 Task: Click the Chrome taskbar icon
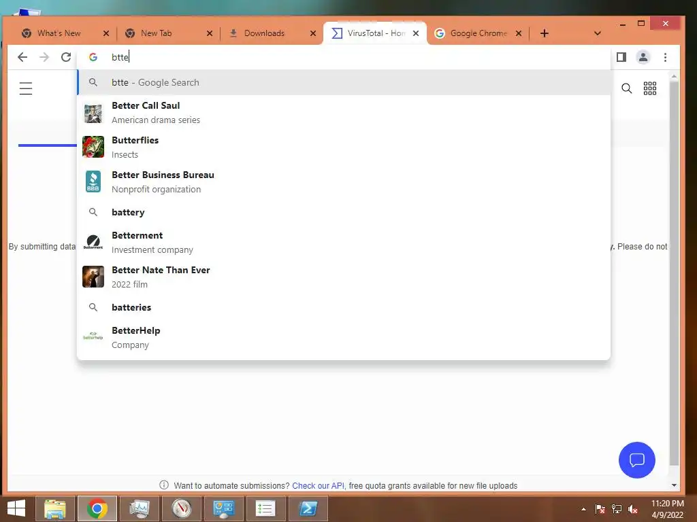pos(97,508)
